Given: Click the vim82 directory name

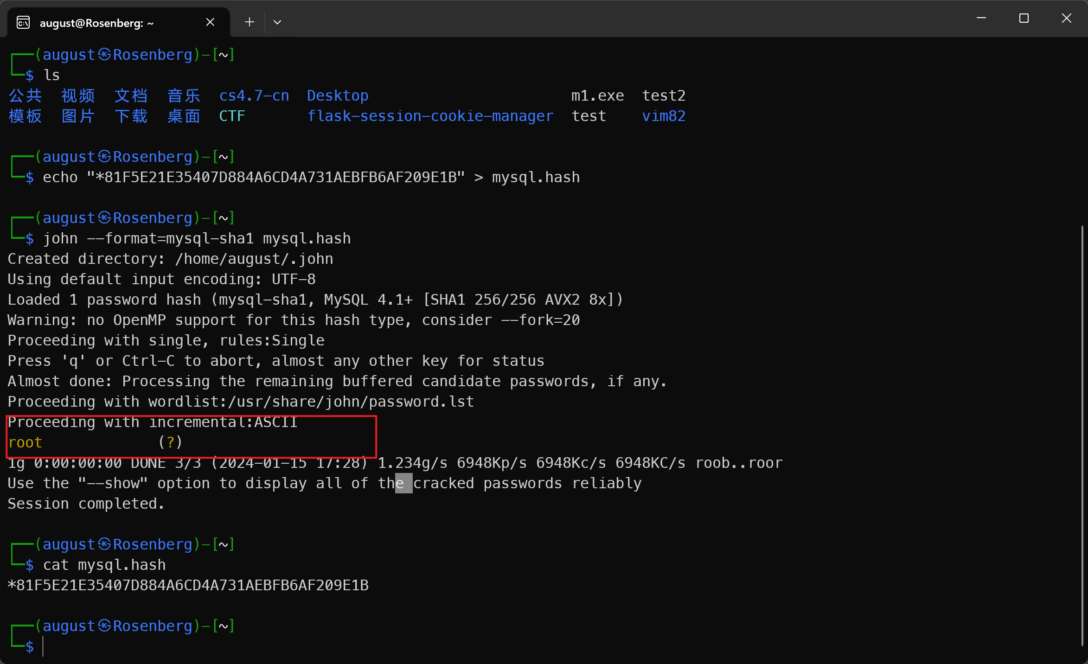Looking at the screenshot, I should tap(664, 116).
